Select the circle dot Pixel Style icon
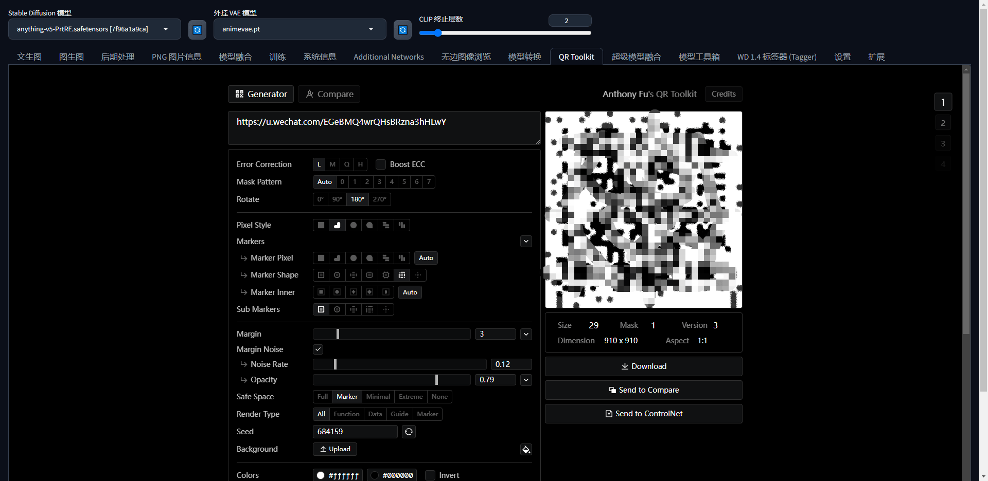The image size is (988, 481). coord(353,225)
